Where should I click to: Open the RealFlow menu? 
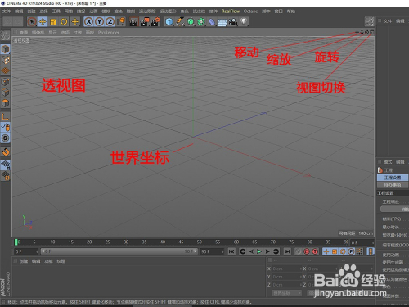click(x=231, y=11)
